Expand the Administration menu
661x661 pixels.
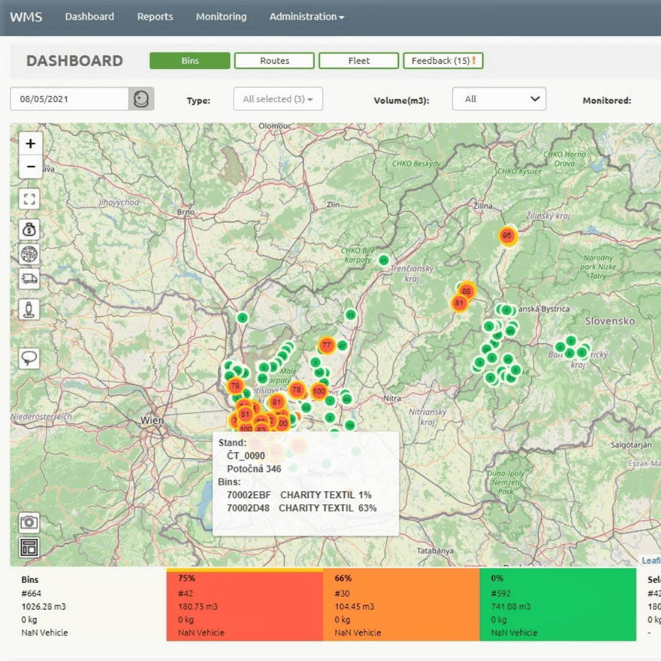pos(307,17)
